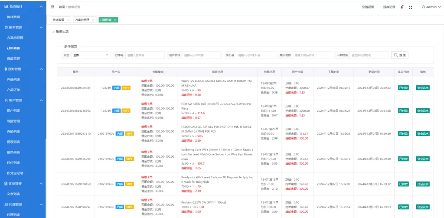Close the 方案组管理 tab
The height and width of the screenshot is (218, 444).
93,20
